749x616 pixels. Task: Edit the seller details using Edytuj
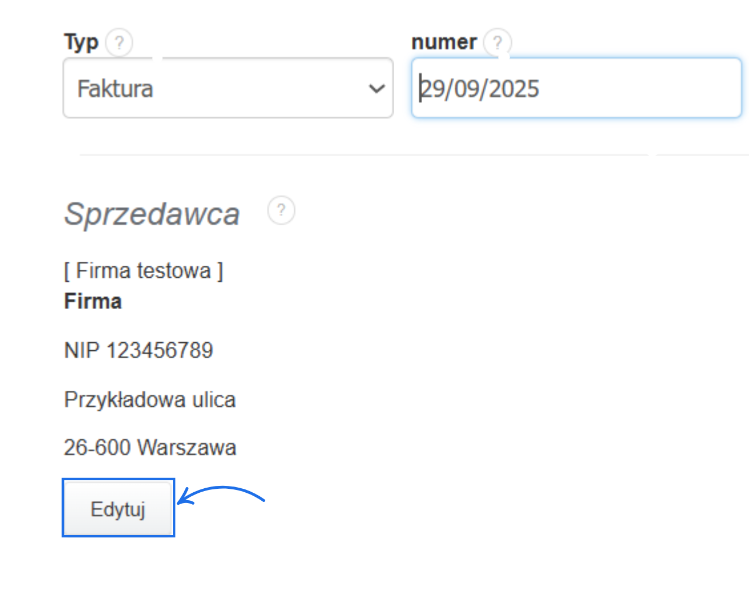click(118, 508)
